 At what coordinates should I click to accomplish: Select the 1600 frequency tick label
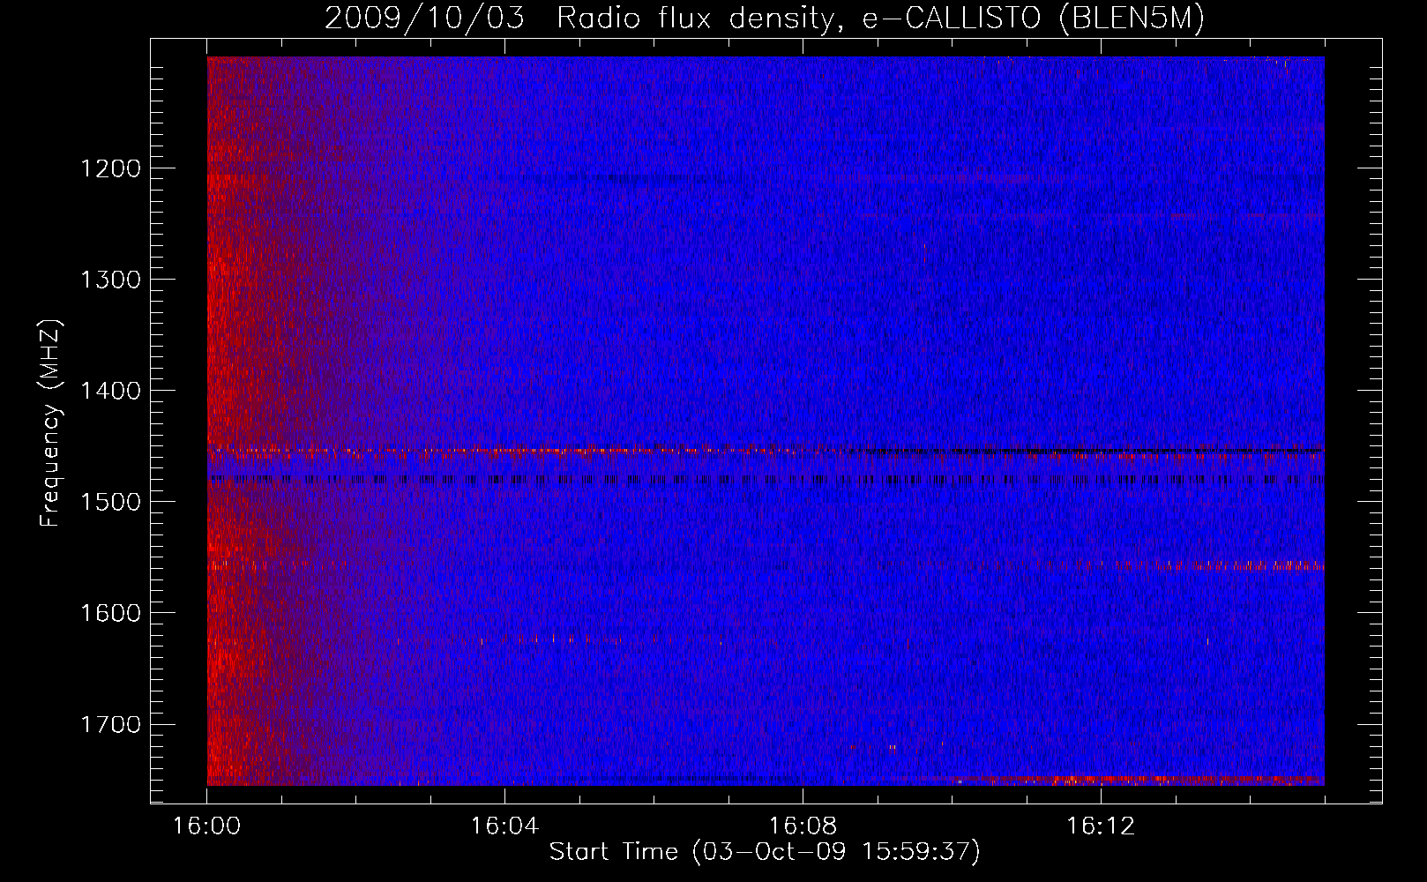point(110,613)
